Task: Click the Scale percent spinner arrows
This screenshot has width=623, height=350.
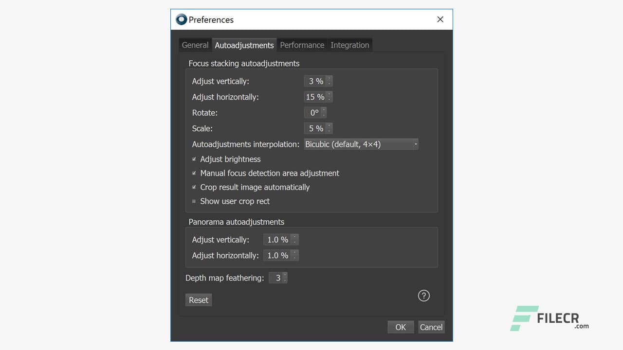Action: (330, 129)
